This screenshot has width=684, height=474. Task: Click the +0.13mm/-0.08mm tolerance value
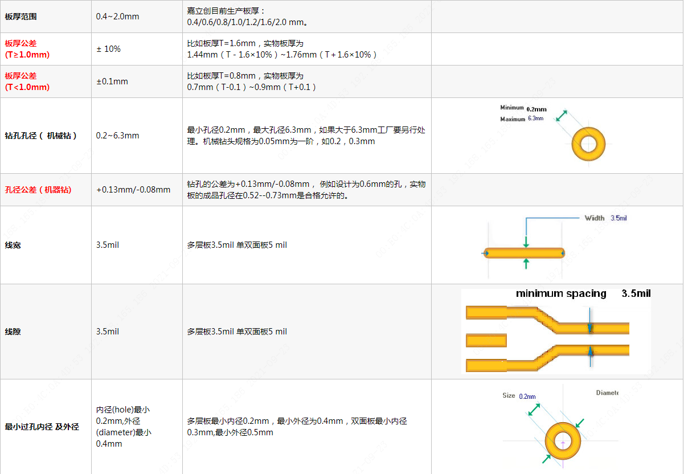133,190
